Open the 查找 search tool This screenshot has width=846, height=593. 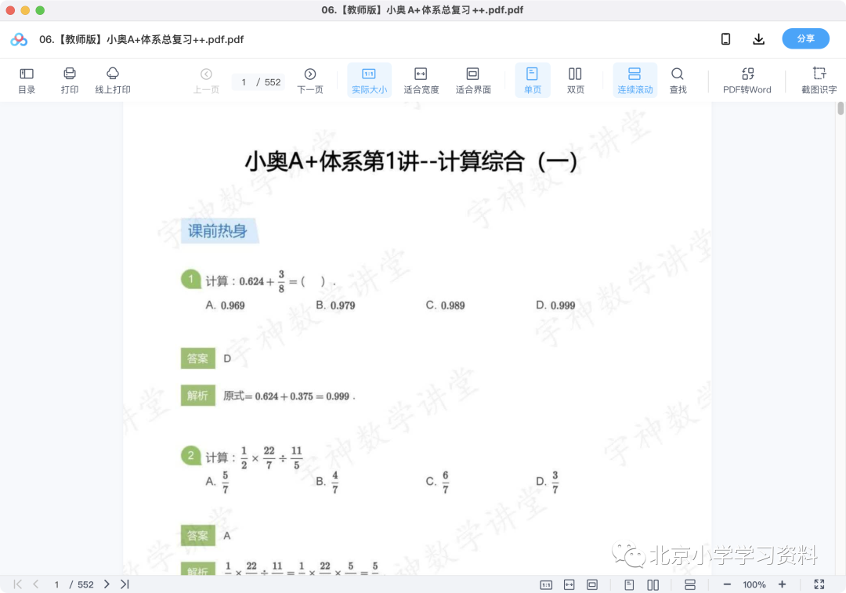(678, 81)
